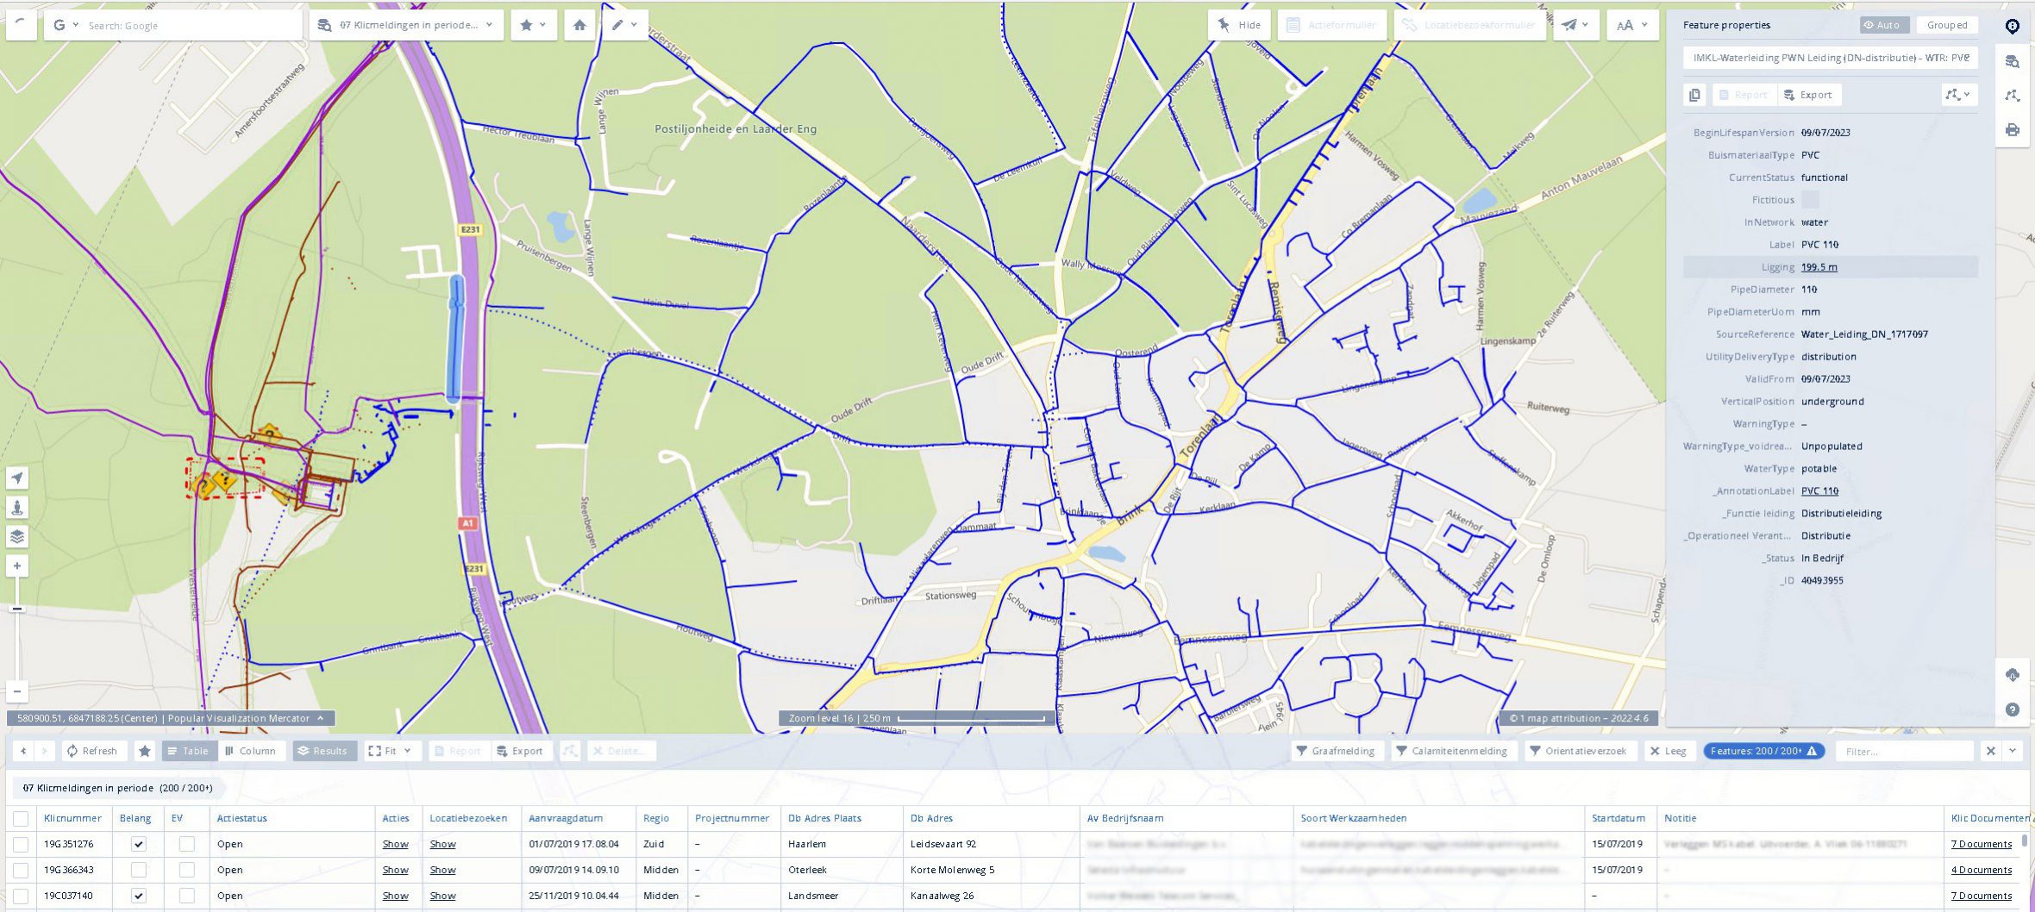Open the Fit dropdown in table toolbar
The height and width of the screenshot is (912, 2035).
pos(389,751)
